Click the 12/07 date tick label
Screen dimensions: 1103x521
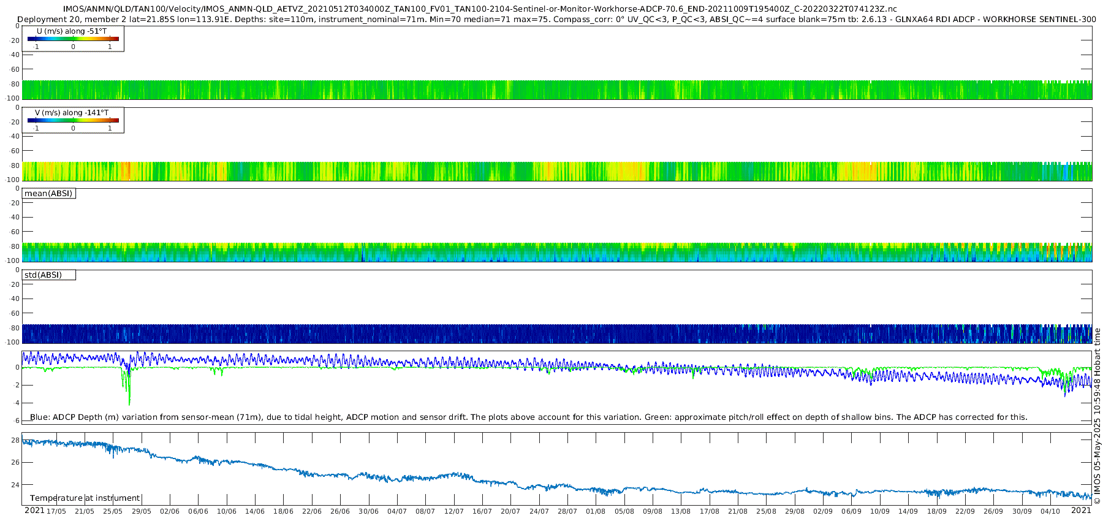453,511
